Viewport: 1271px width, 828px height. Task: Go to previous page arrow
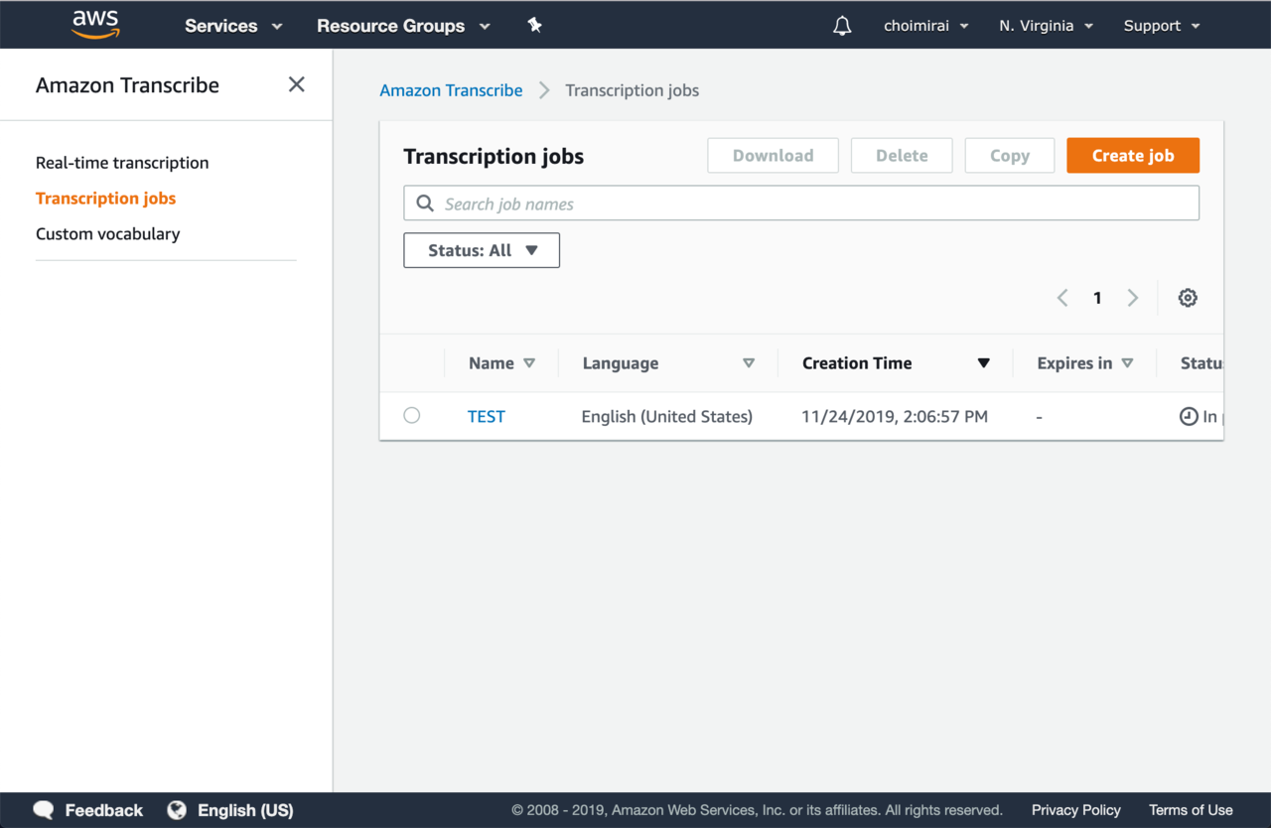[1062, 298]
